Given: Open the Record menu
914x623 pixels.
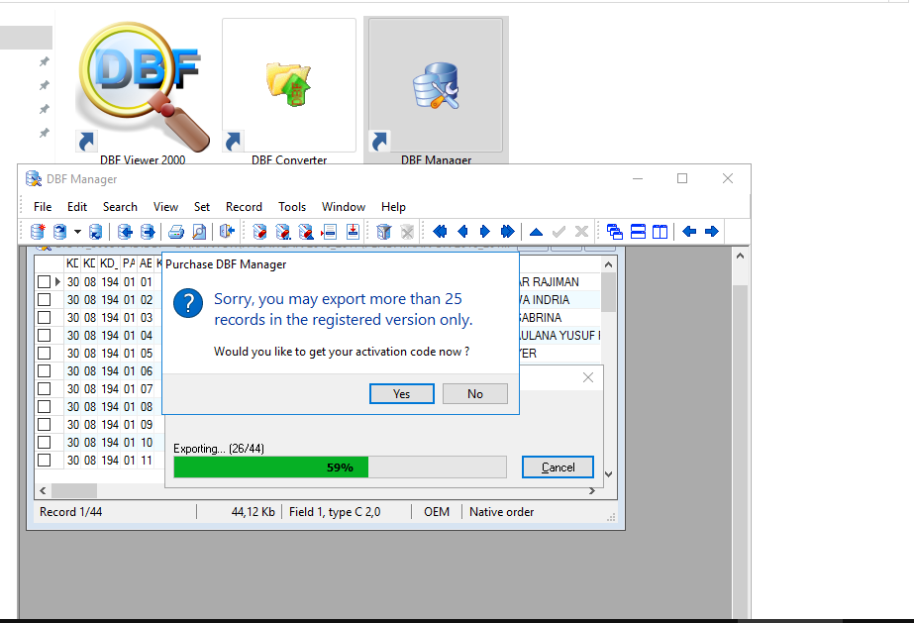Looking at the screenshot, I should tap(244, 207).
